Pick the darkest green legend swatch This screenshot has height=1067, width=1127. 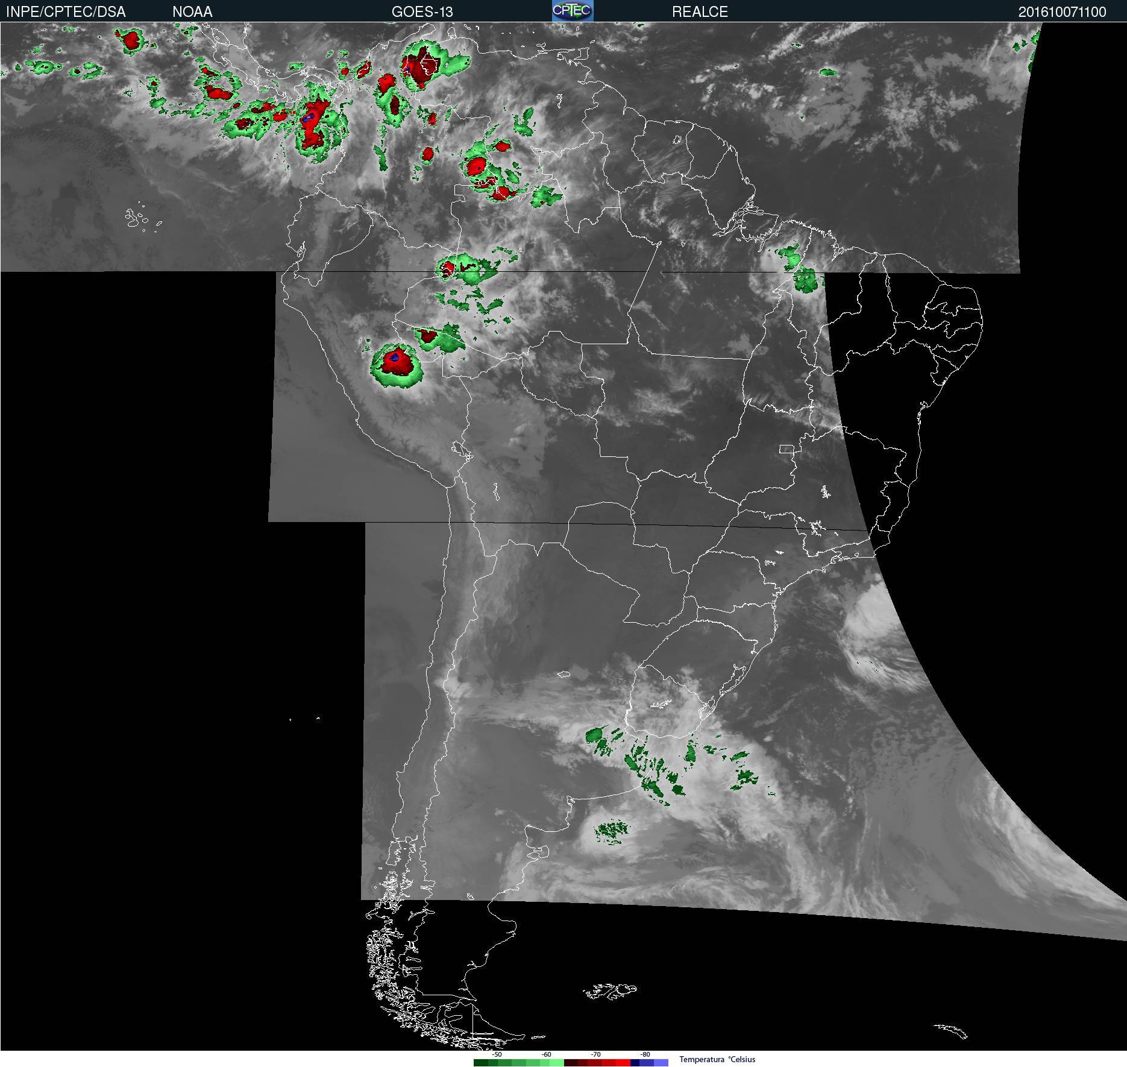481,1063
